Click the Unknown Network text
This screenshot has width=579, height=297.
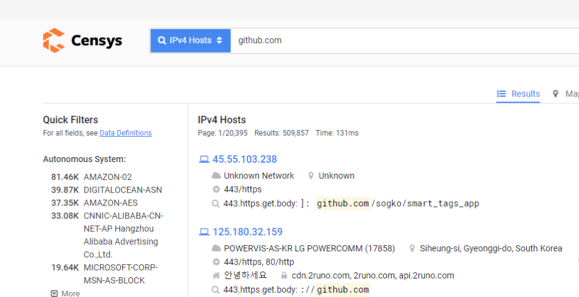[x=259, y=176]
